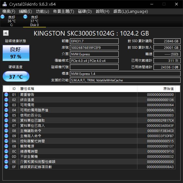Click the blue health orb beside Disk 0

click(25, 17)
